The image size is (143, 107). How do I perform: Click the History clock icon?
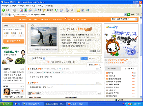coord(56,10)
